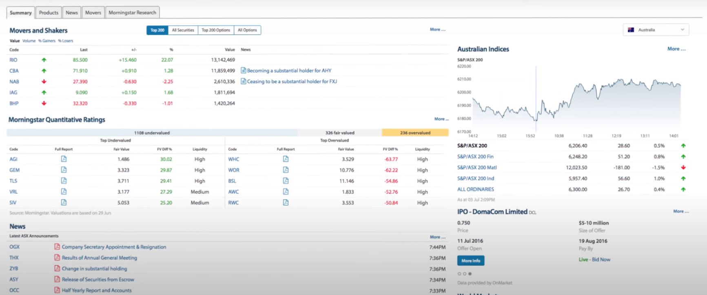Select the third IPO carousel dot

[470, 274]
